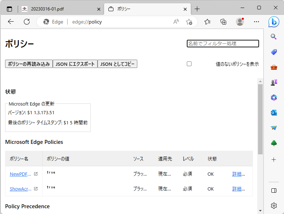The width and height of the screenshot is (284, 214).
Task: Open the sidebar Search icon
Action: click(x=274, y=37)
